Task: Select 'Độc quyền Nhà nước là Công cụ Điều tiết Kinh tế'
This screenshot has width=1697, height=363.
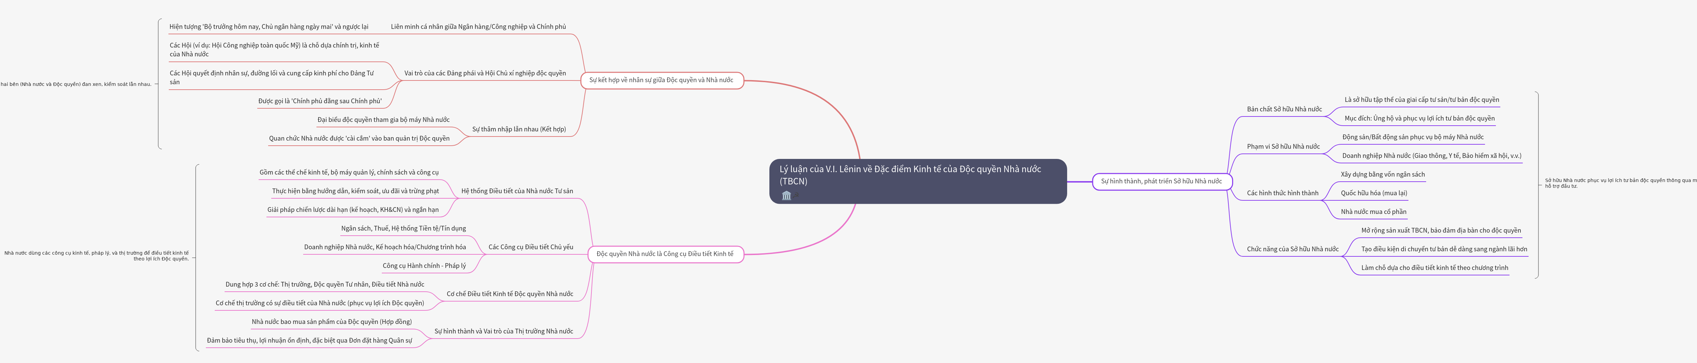Action: 665,254
